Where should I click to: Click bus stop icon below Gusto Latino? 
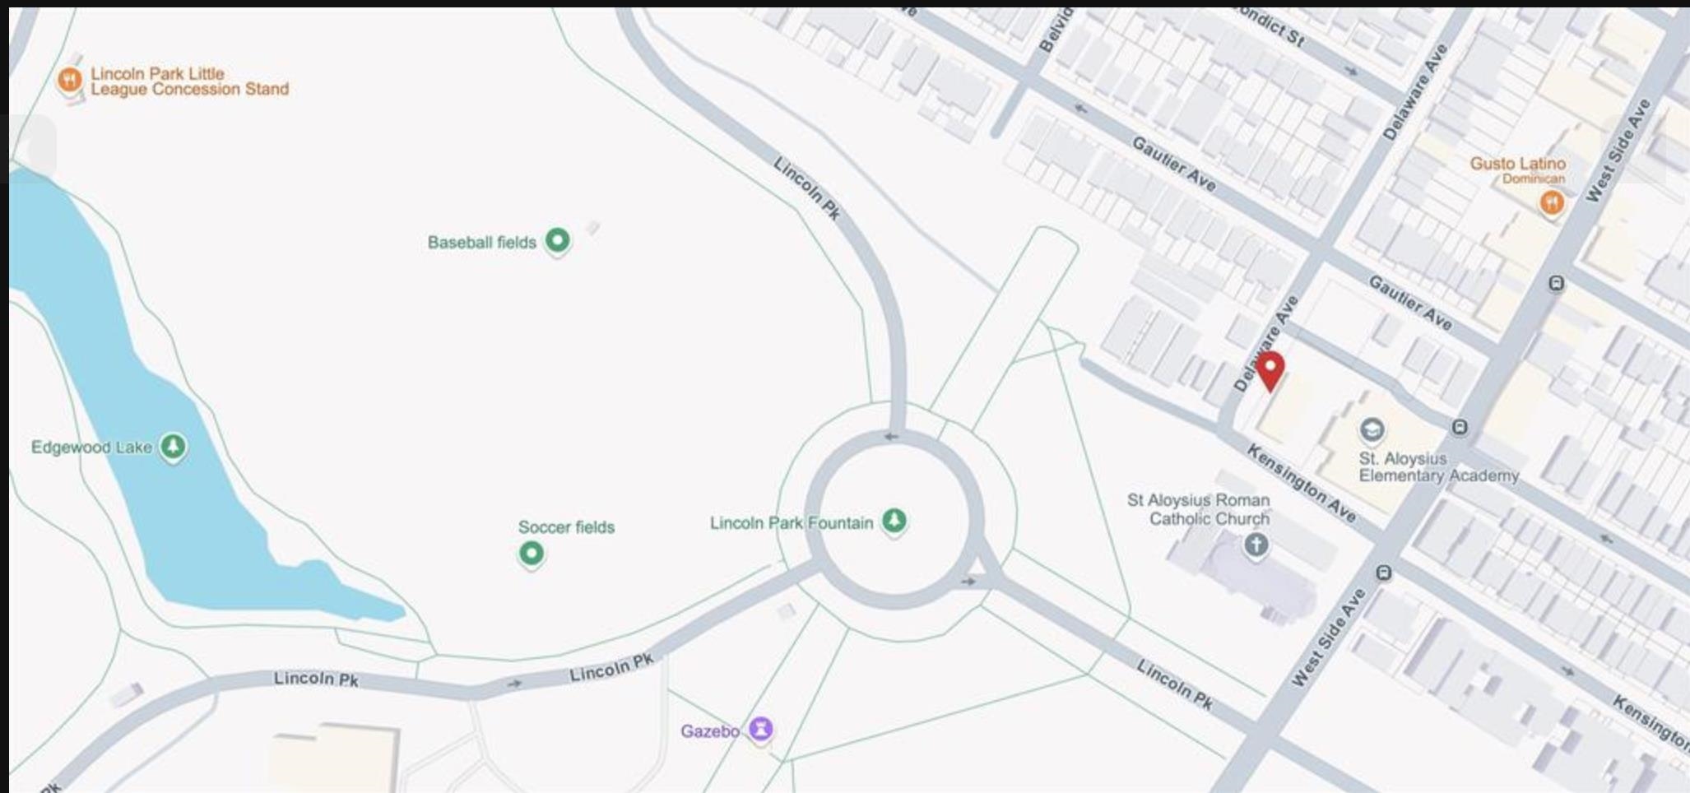(x=1556, y=284)
